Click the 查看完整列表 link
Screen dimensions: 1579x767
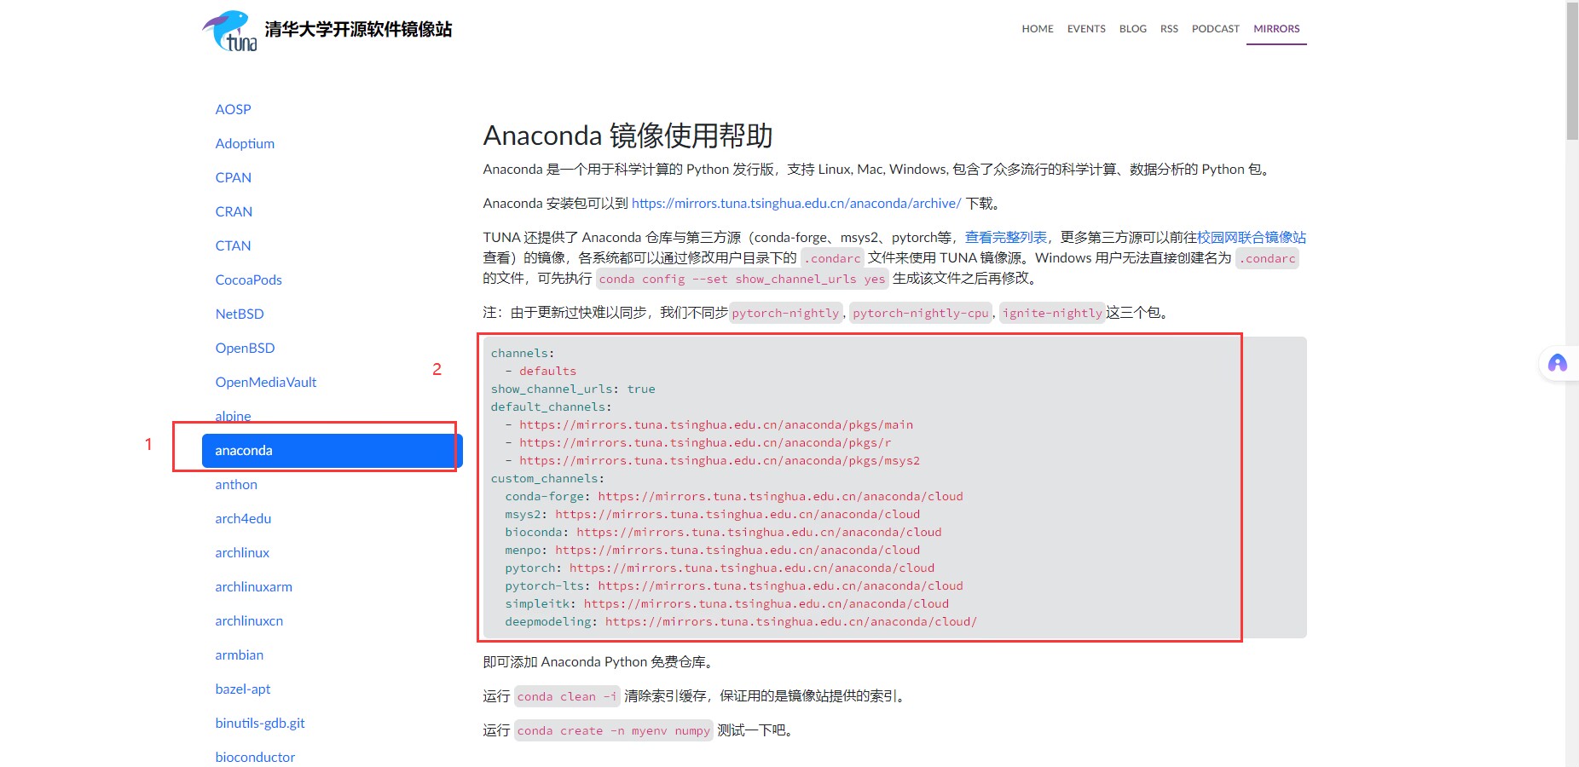(x=1006, y=237)
